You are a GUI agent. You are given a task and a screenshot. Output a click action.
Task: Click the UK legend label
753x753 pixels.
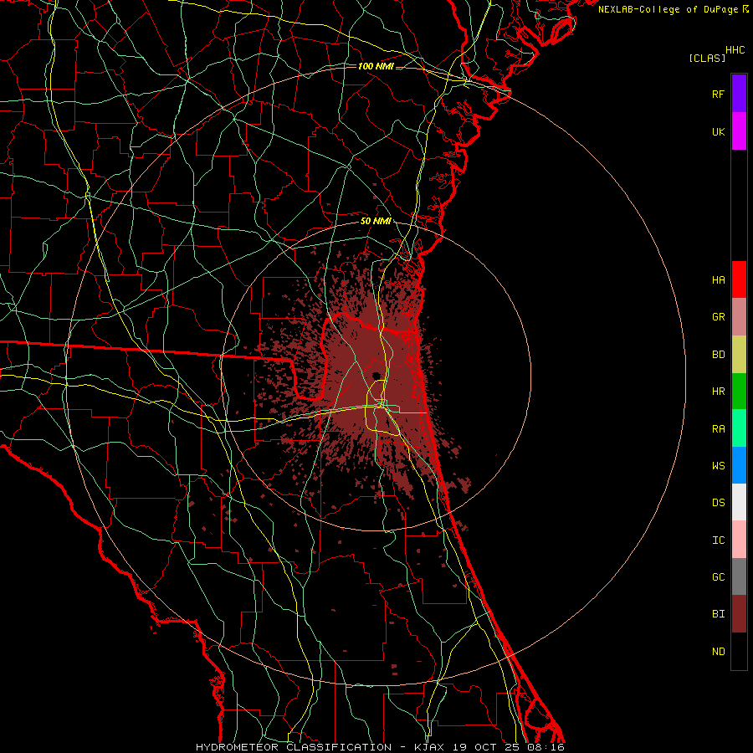pyautogui.click(x=718, y=132)
